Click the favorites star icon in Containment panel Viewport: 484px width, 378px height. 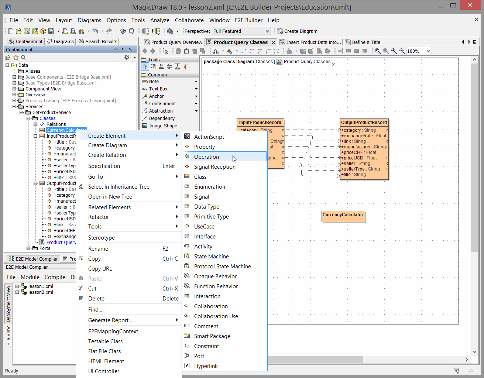(16, 58)
